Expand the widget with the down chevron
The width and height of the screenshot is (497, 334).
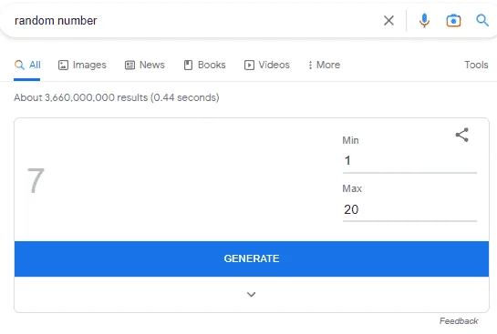pos(252,295)
